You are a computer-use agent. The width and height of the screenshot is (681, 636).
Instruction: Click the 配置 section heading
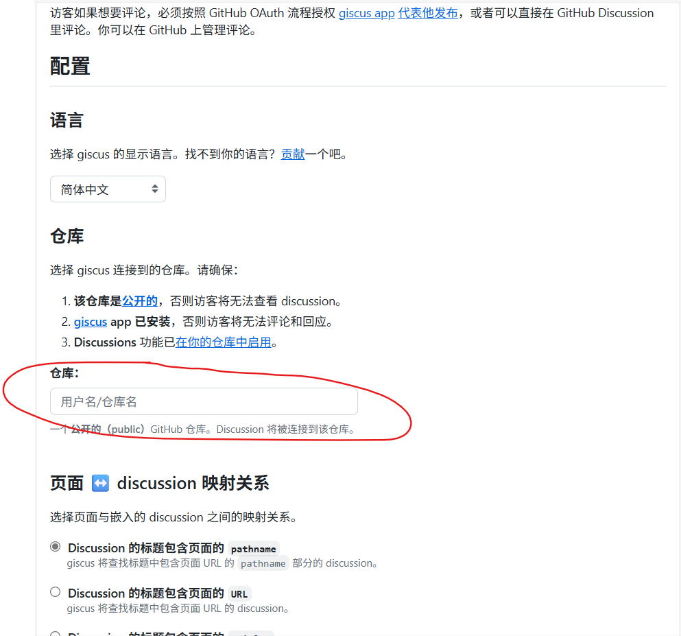tap(70, 67)
